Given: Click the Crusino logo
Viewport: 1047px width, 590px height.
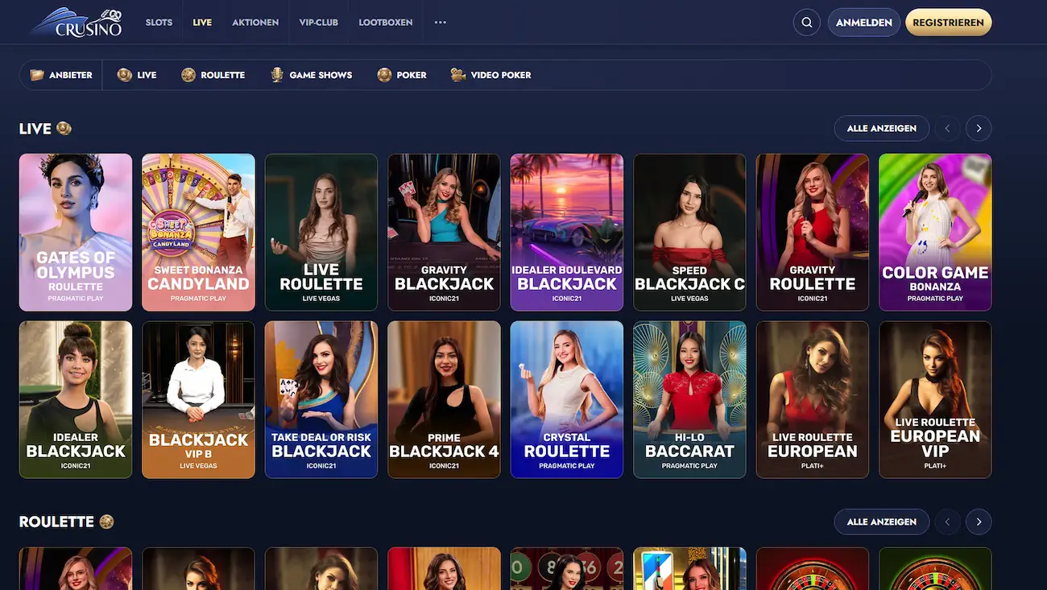Looking at the screenshot, I should (x=76, y=23).
